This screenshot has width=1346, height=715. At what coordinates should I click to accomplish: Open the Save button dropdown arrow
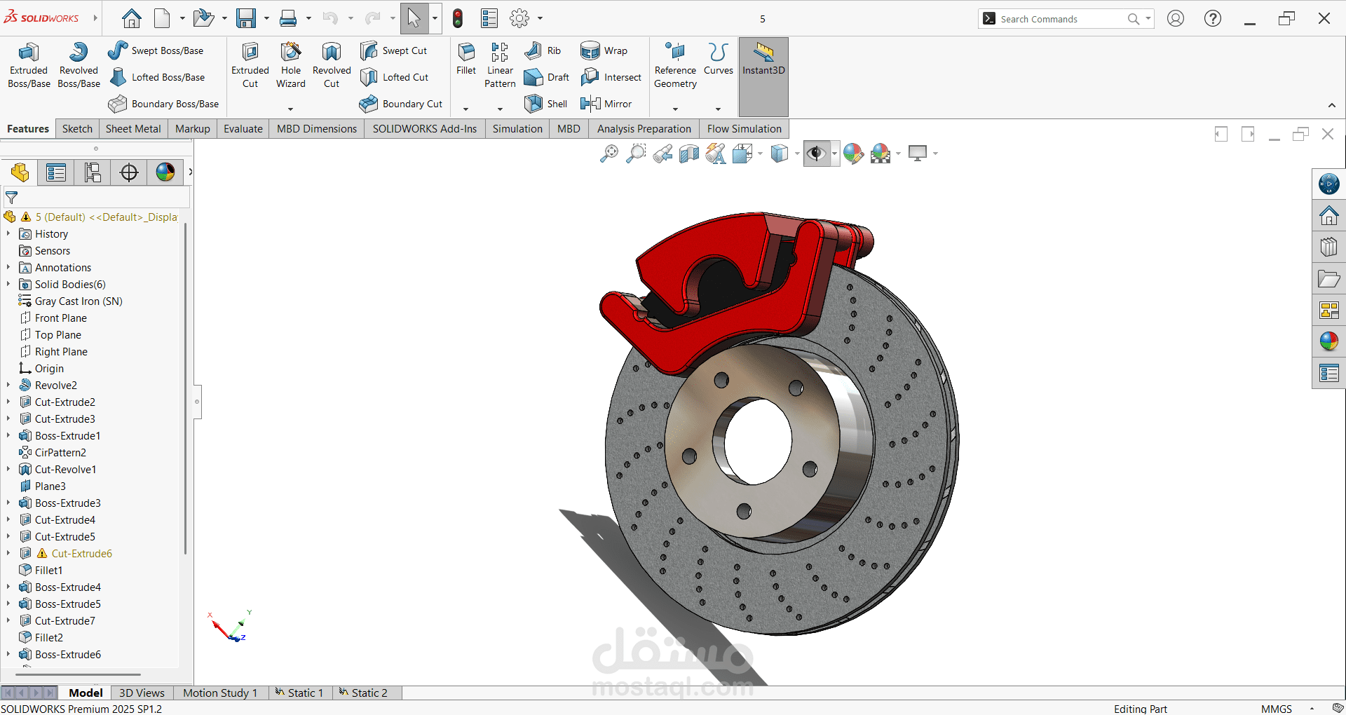tap(266, 18)
